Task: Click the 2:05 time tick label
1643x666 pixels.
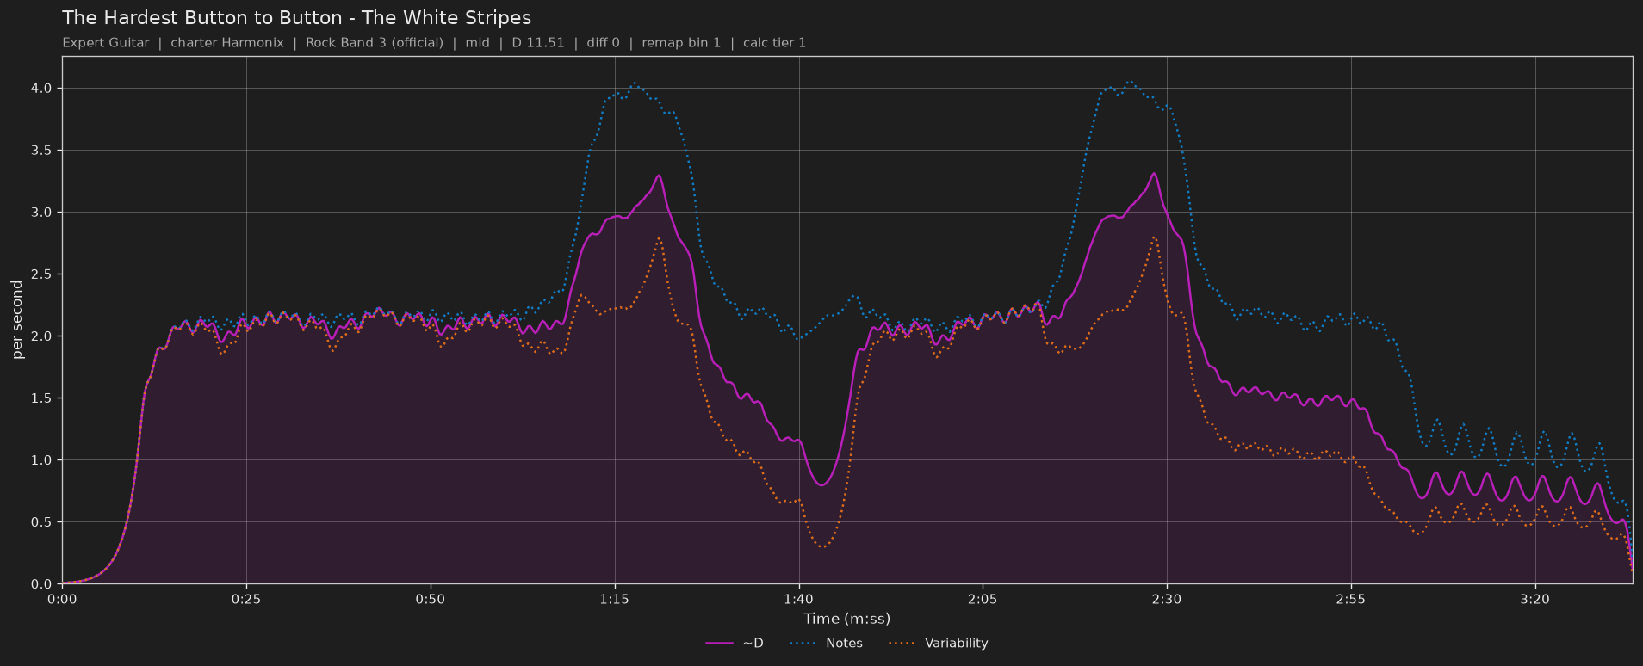Action: [x=983, y=599]
